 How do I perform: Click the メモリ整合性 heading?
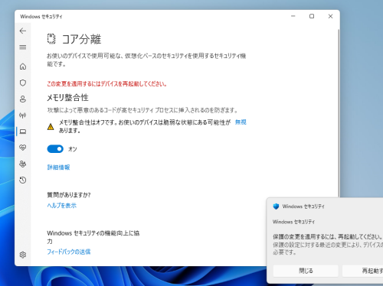67,97
